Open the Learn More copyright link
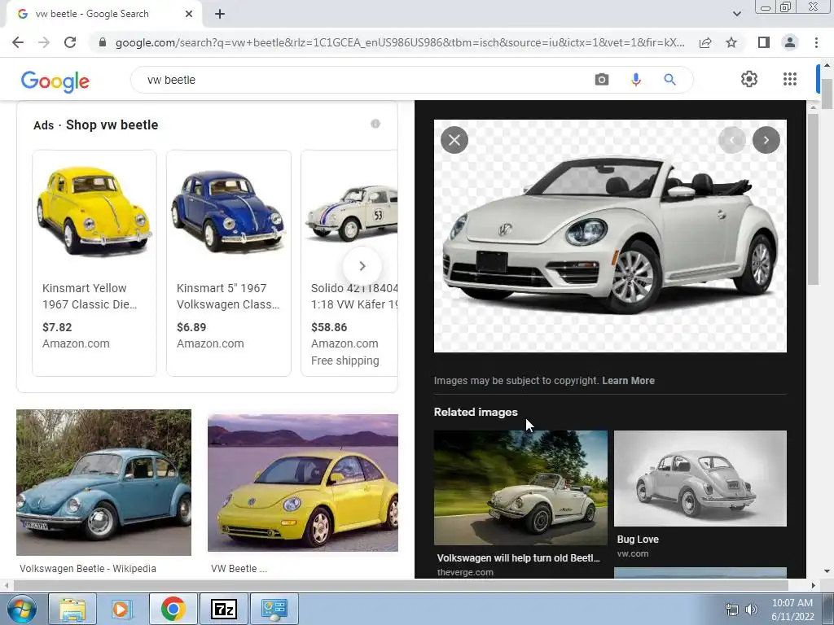 pyautogui.click(x=628, y=381)
